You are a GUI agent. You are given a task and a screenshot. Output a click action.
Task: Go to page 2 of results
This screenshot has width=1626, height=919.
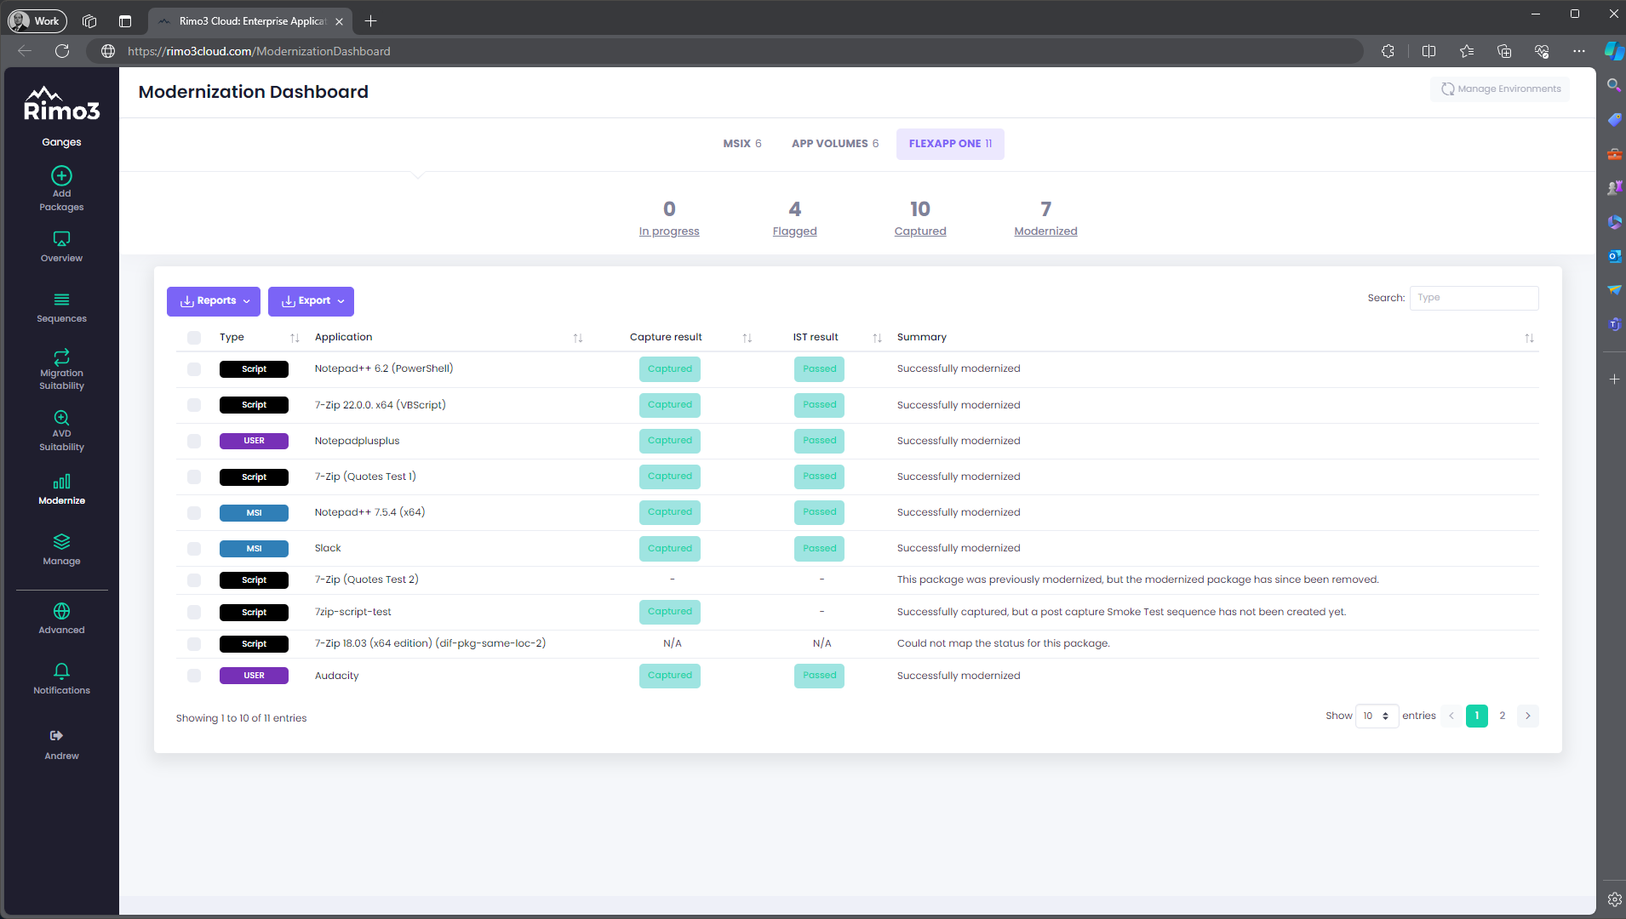(1503, 716)
